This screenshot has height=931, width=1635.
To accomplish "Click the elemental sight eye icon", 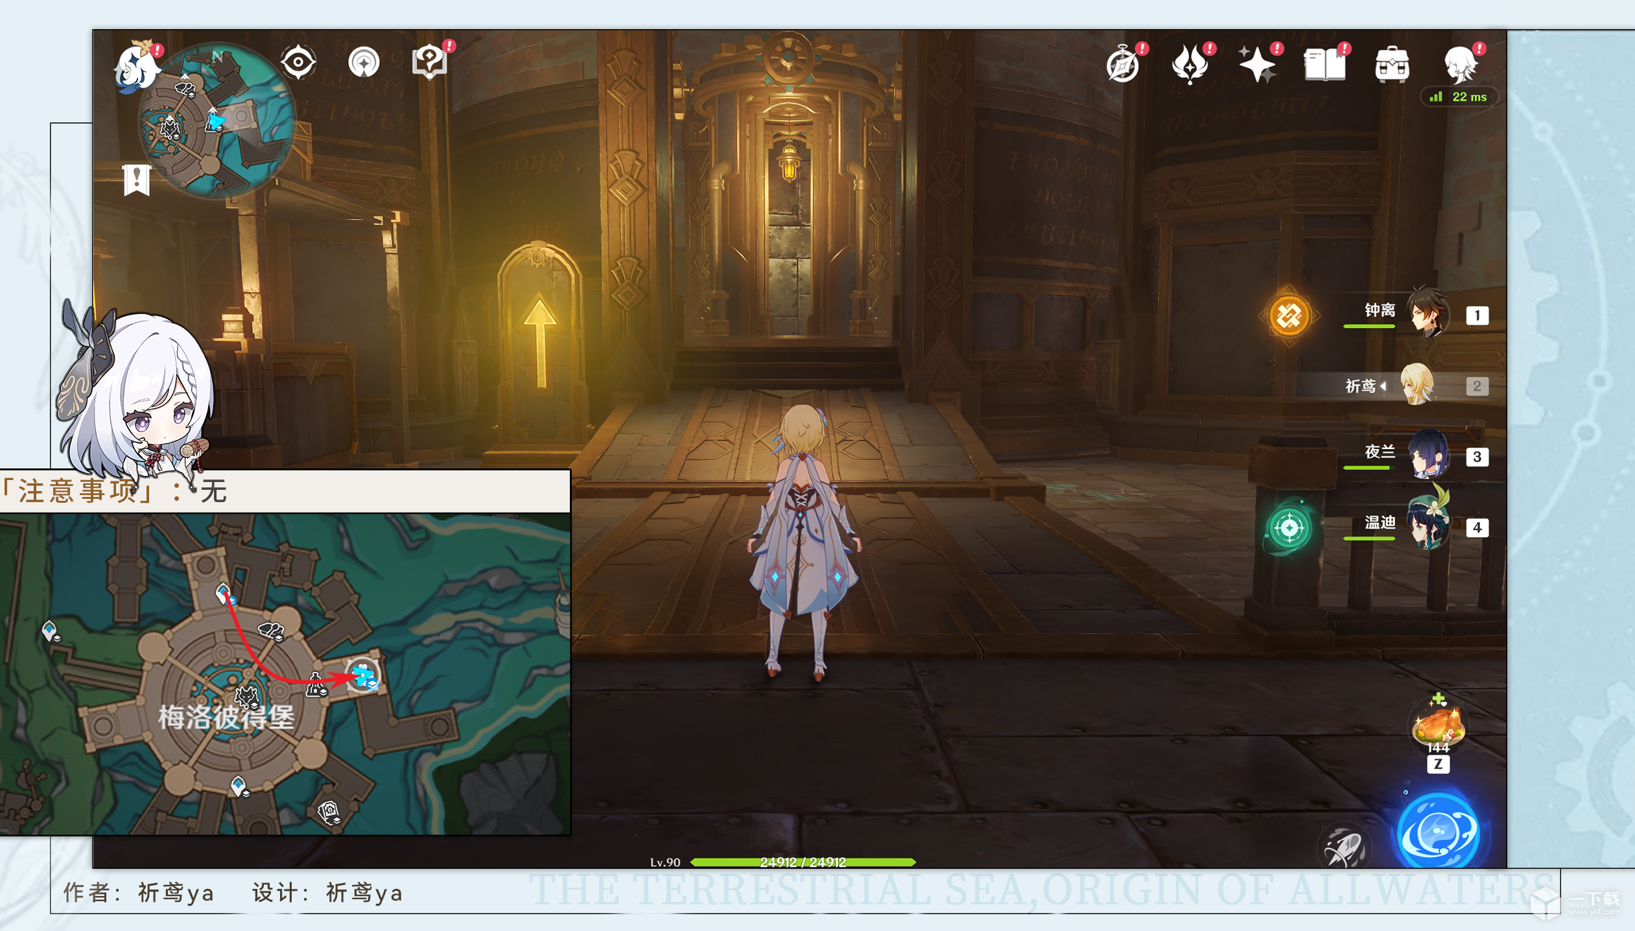I will [298, 62].
